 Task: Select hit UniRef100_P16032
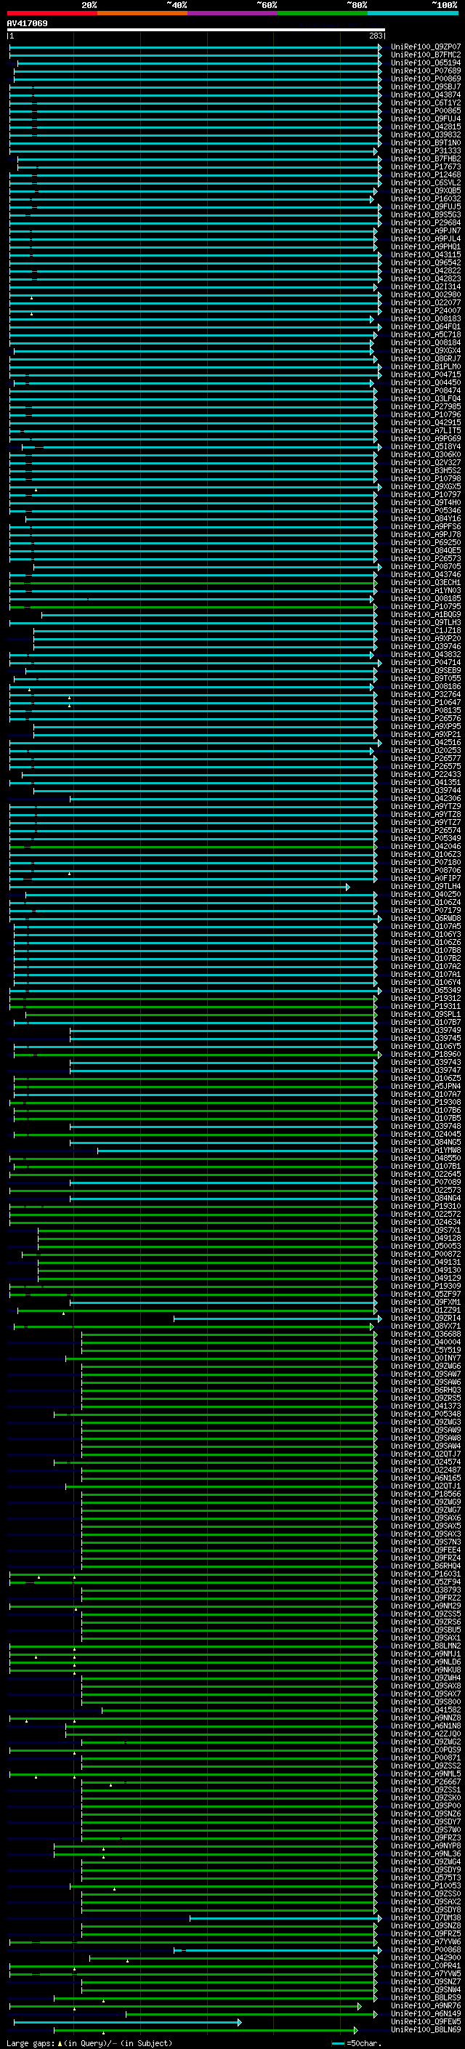coord(426,199)
